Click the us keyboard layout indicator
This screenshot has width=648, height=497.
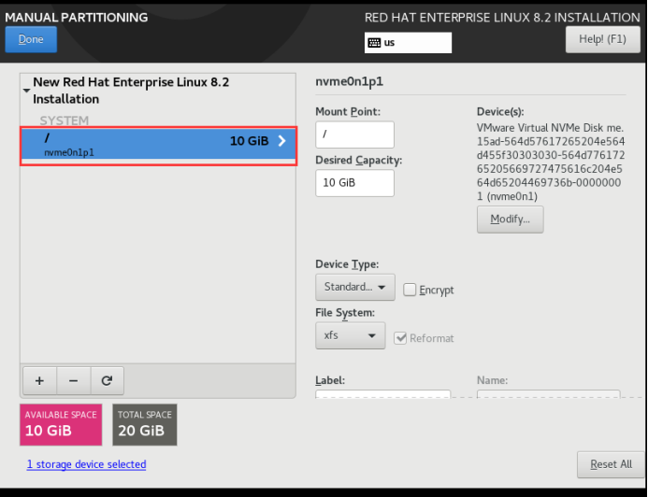408,43
